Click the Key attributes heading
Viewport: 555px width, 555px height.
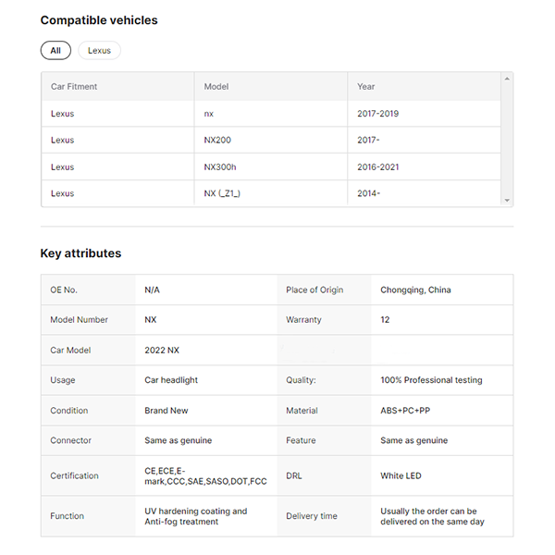point(80,253)
